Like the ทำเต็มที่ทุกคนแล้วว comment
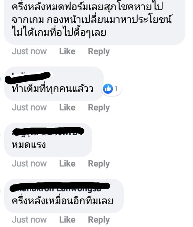This screenshot has height=227, width=193. click(x=67, y=107)
